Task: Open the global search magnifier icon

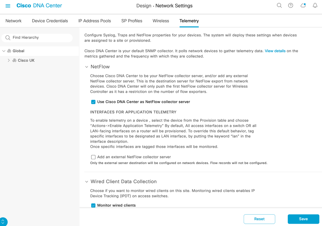Action: point(279,5)
